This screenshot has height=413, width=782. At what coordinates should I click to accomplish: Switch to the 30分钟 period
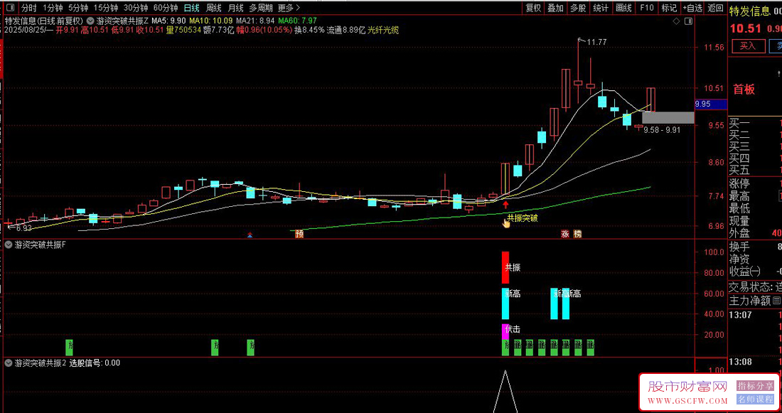point(136,8)
